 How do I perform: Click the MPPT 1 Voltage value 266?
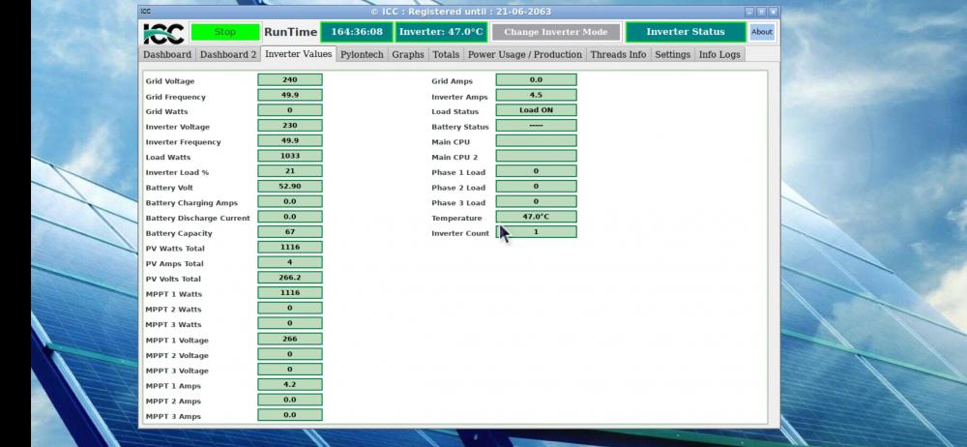tap(290, 339)
